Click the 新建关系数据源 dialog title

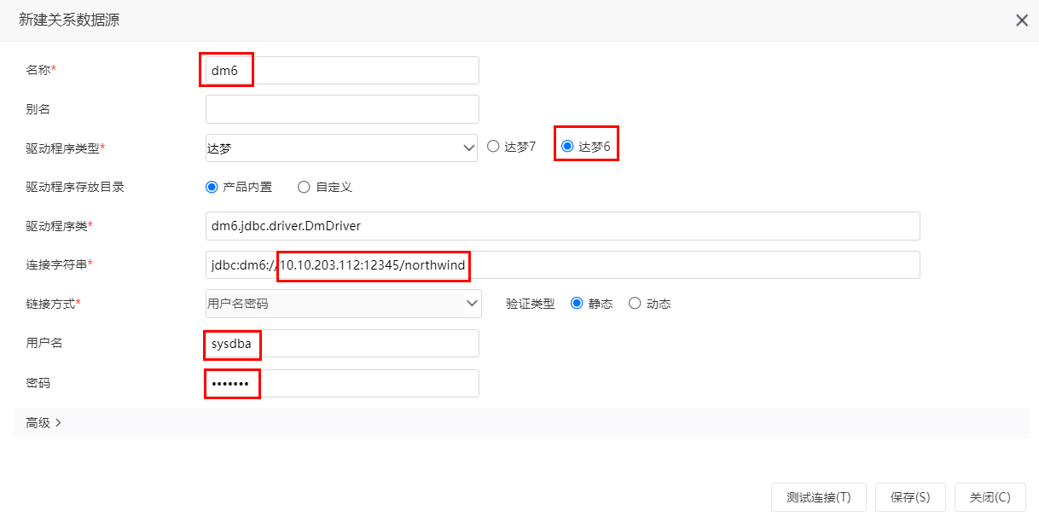click(69, 20)
